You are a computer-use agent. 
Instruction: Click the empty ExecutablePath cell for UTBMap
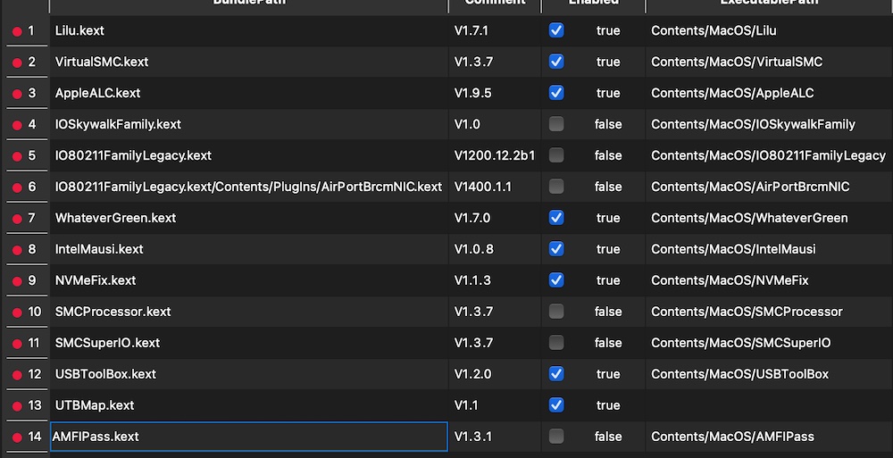click(x=768, y=405)
